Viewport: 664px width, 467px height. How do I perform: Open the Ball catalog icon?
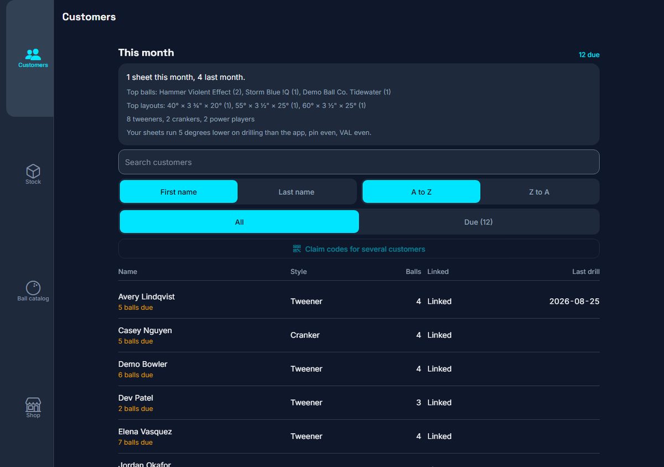coord(33,288)
